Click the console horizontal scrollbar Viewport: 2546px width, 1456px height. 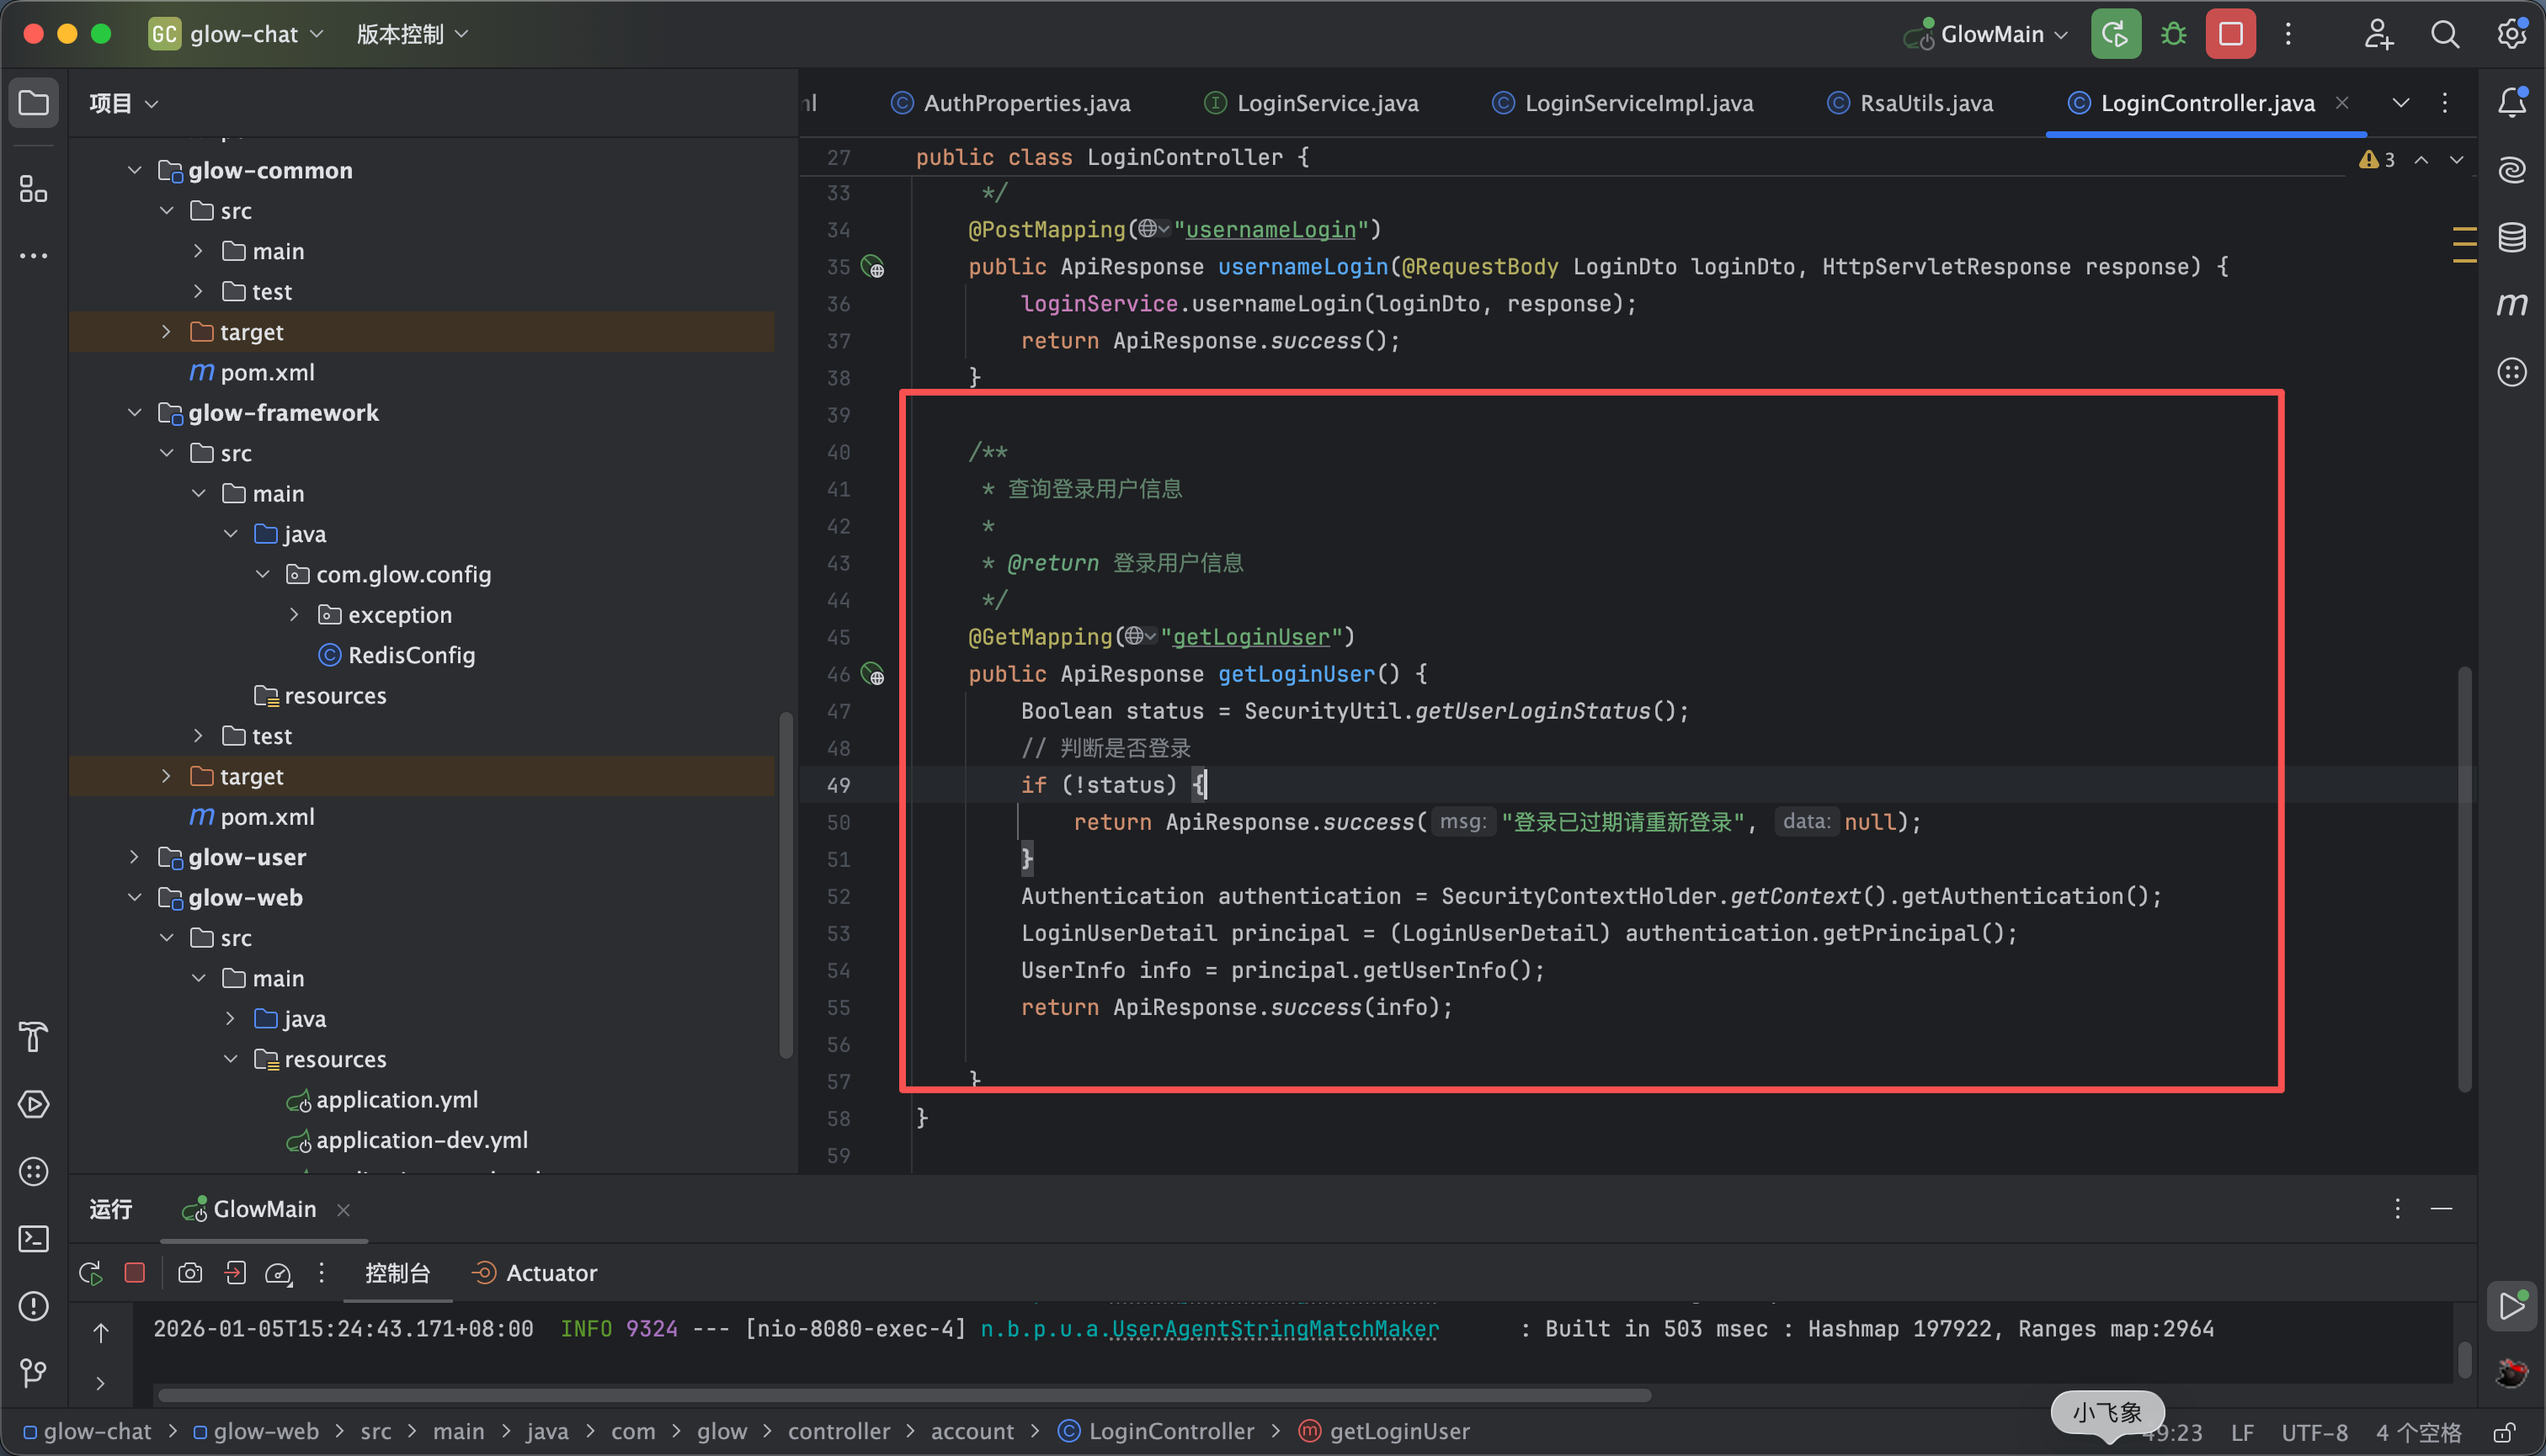[900, 1395]
